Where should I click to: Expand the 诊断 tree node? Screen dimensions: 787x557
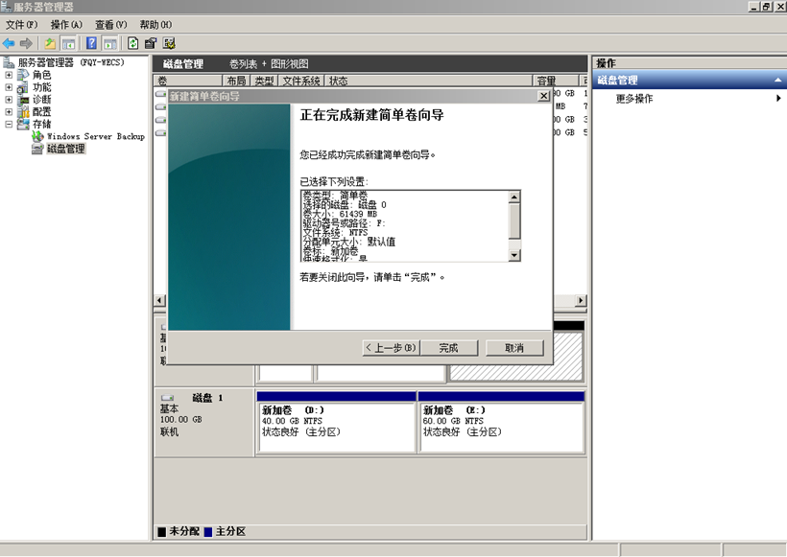coord(9,100)
